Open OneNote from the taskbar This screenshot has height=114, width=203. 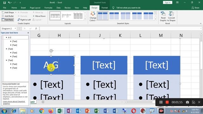(x=69, y=111)
